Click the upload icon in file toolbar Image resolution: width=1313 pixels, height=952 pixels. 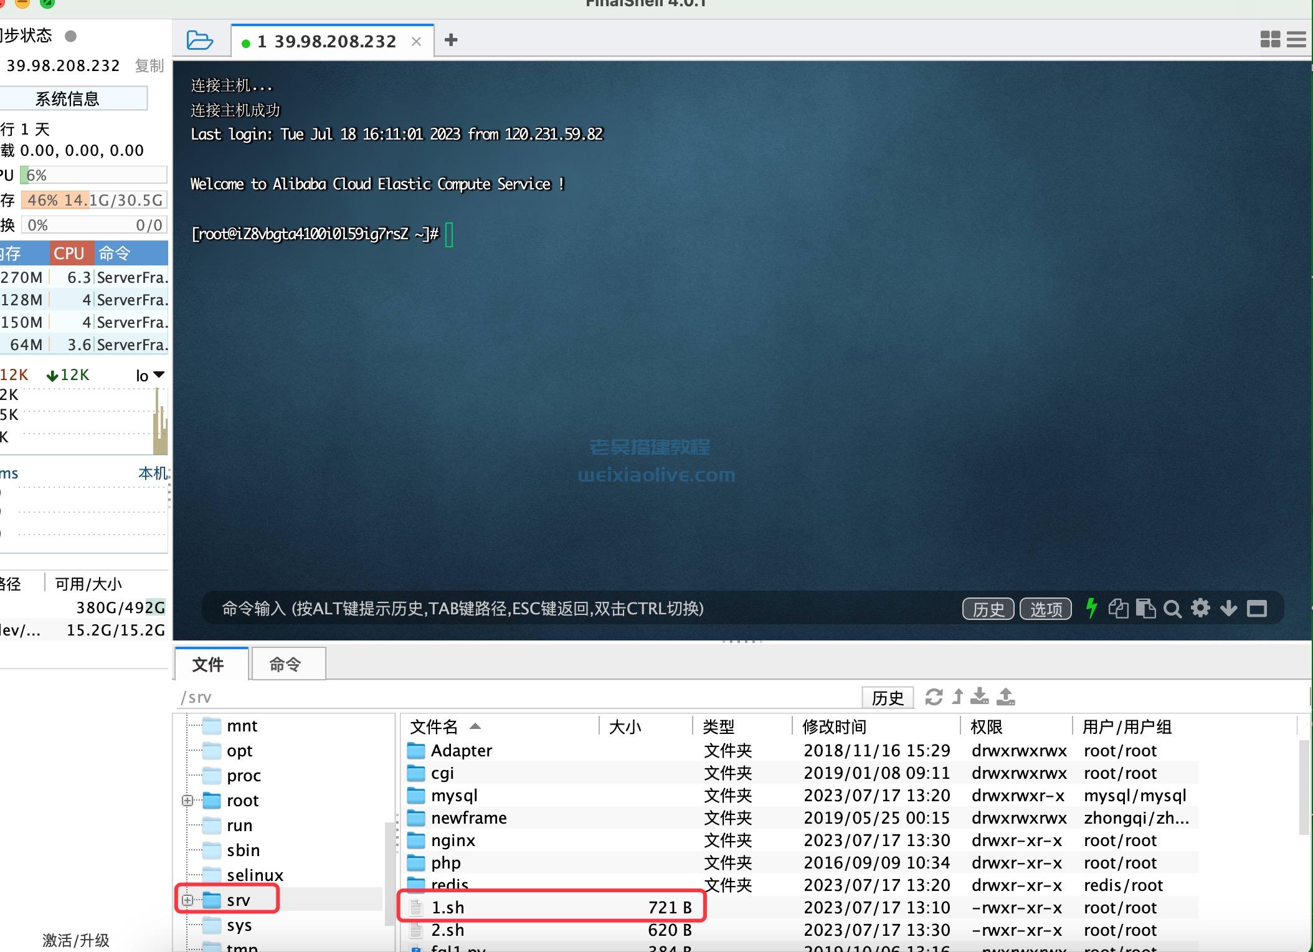[1006, 697]
